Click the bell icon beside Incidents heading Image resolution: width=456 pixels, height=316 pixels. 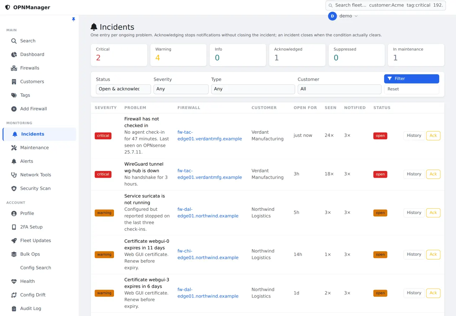[x=94, y=27]
